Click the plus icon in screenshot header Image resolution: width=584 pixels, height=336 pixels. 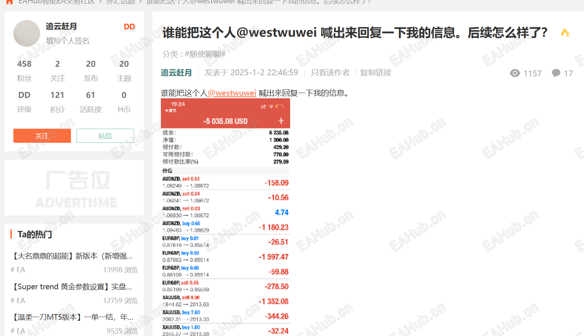coord(281,121)
